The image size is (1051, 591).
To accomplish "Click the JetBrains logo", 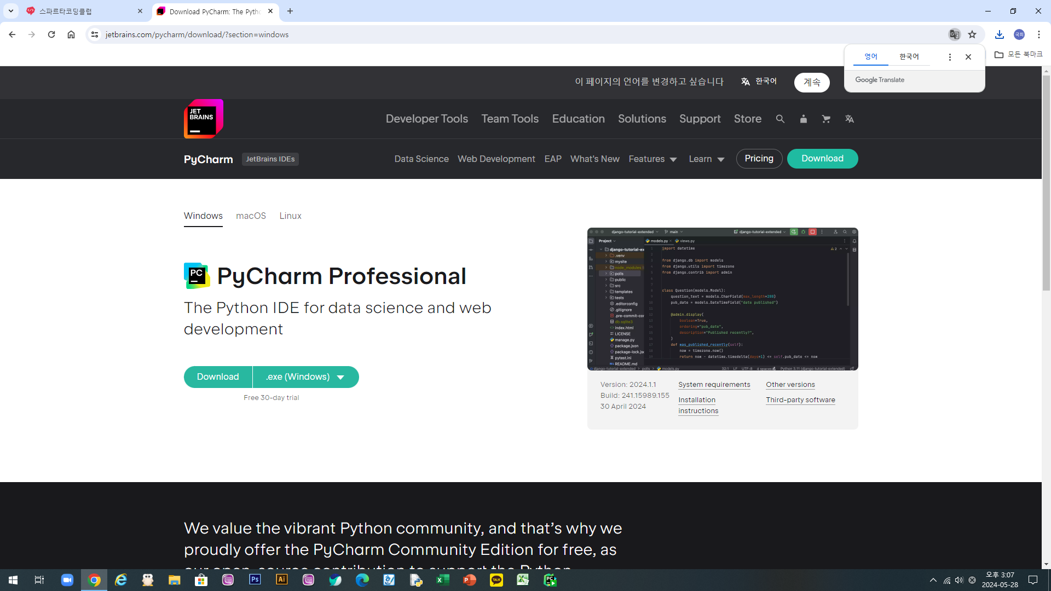I will [204, 119].
